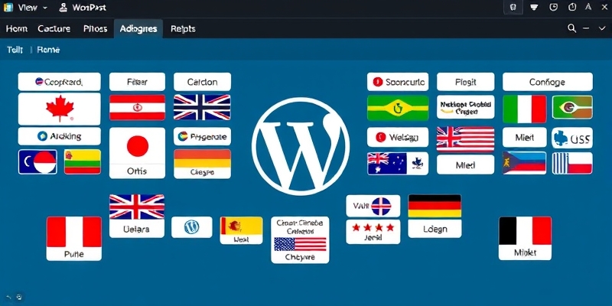
Task: Click the highlighted shield icon in title bar
Action: pos(513,7)
